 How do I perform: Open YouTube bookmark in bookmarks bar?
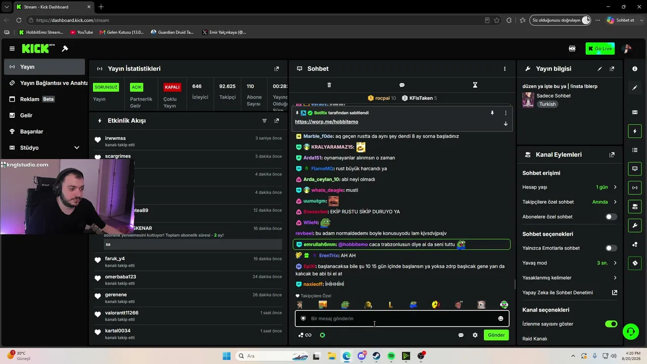(x=81, y=32)
